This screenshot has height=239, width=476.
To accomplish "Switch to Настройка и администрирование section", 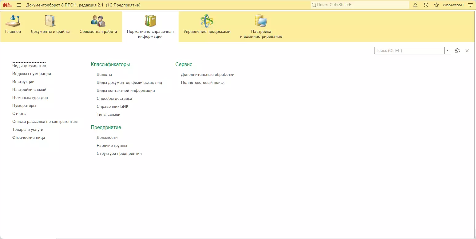I will [261, 27].
